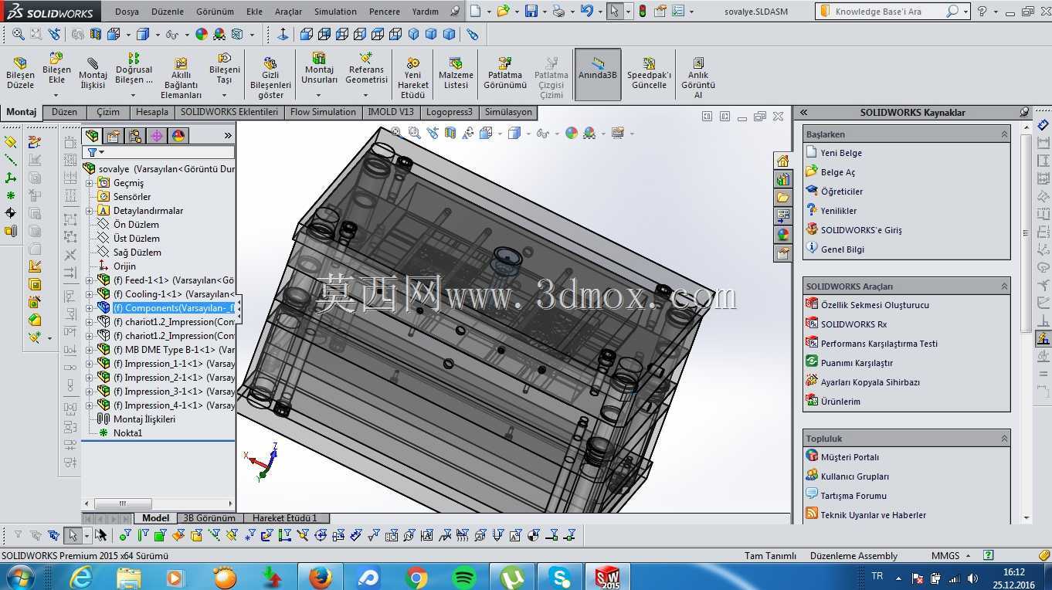Collapse the task pane with double chevron
The width and height of the screenshot is (1052, 590).
coord(803,112)
